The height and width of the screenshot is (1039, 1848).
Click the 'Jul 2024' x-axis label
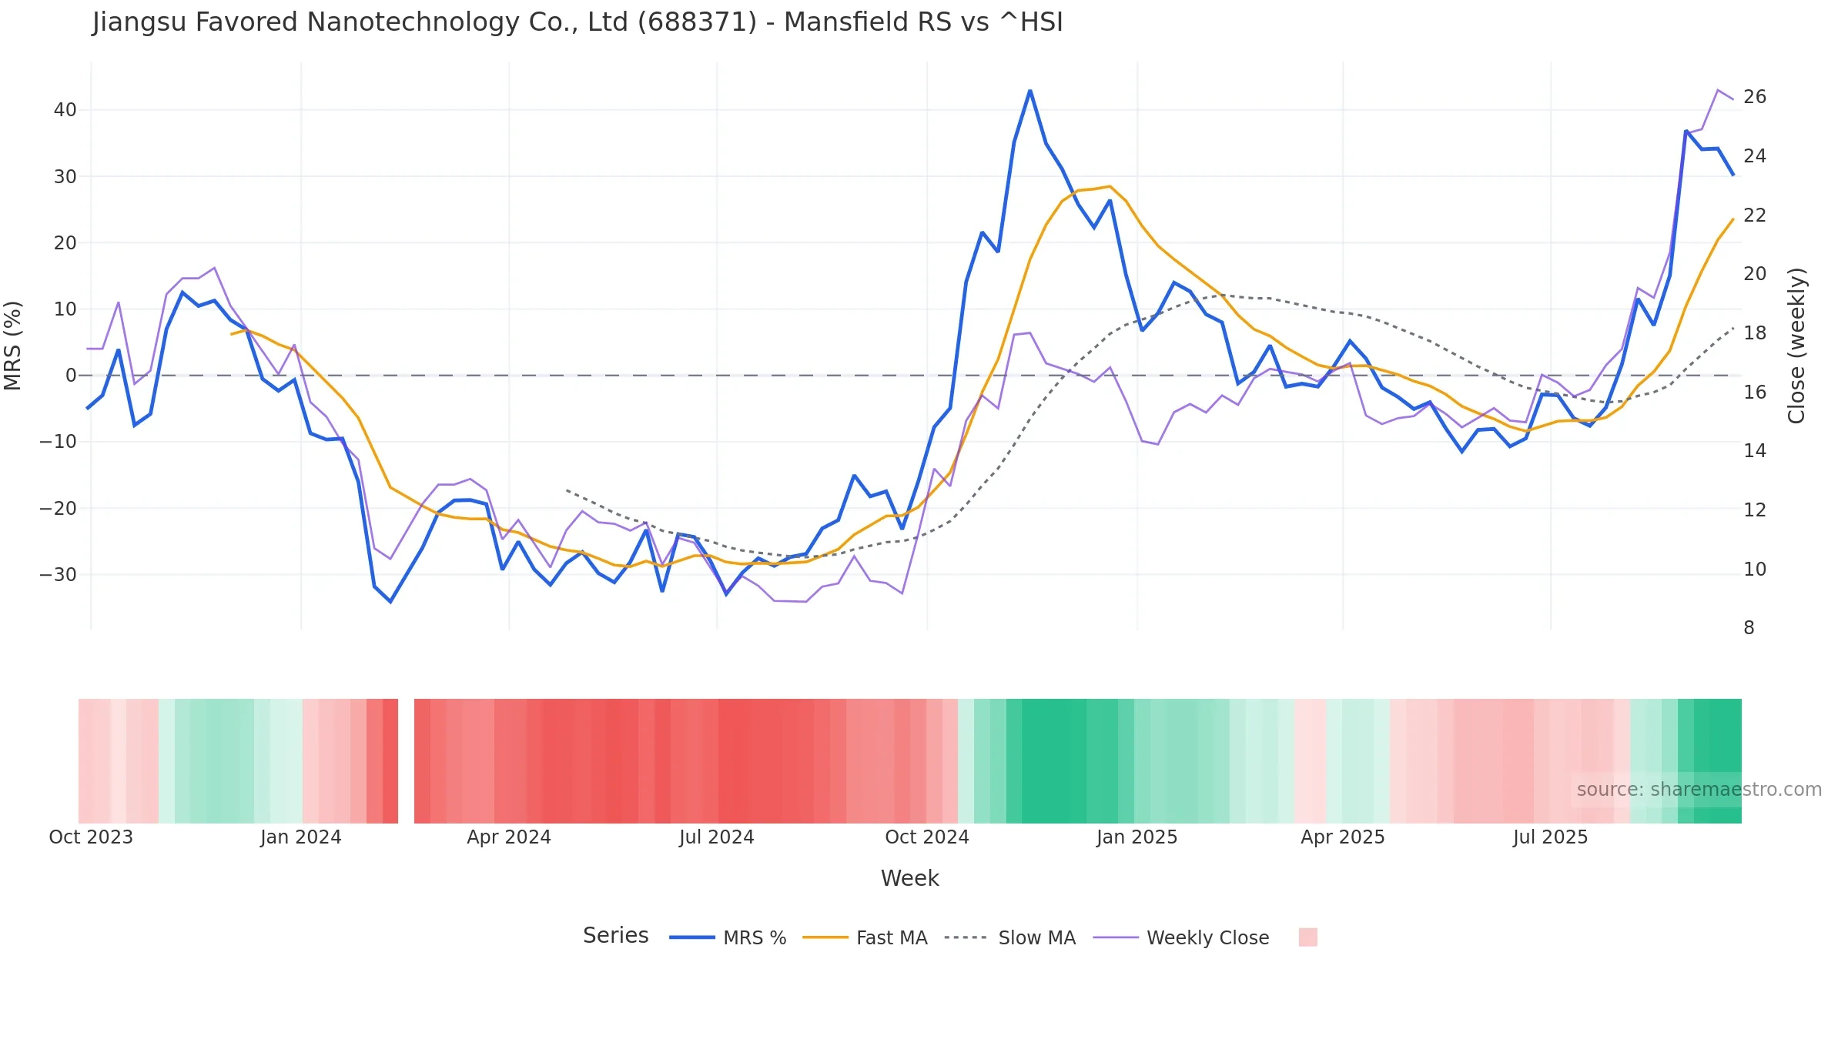pos(717,837)
